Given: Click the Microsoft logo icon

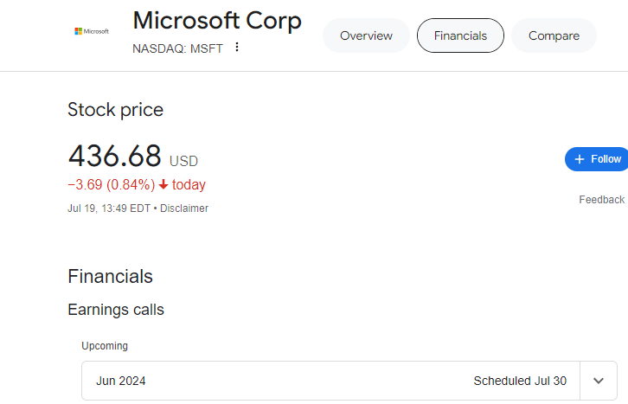Looking at the screenshot, I should pos(91,31).
